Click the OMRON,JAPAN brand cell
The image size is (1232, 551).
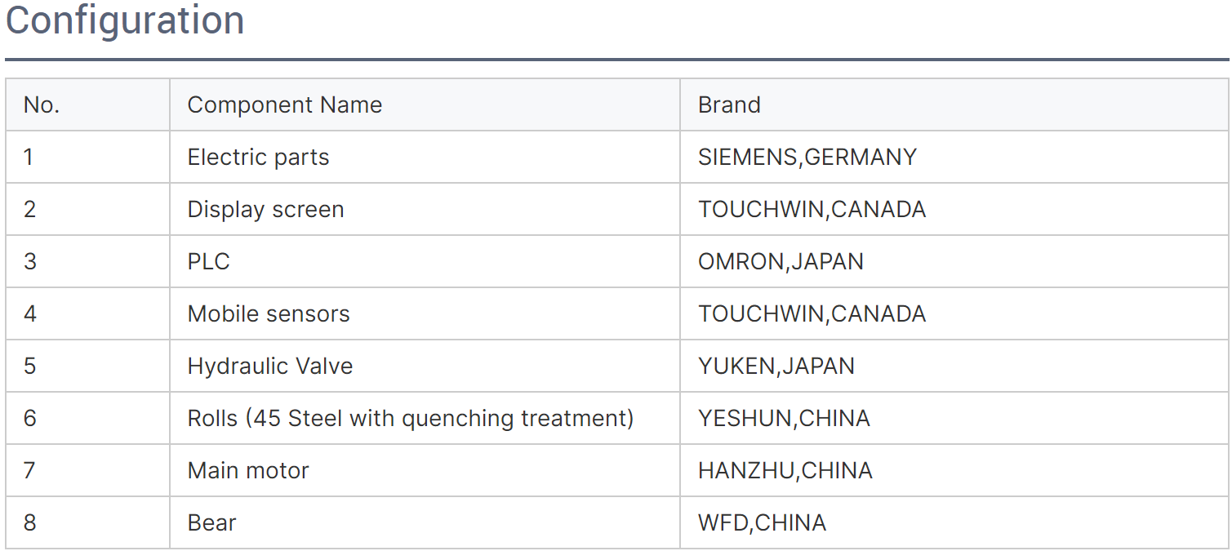pyautogui.click(x=781, y=262)
